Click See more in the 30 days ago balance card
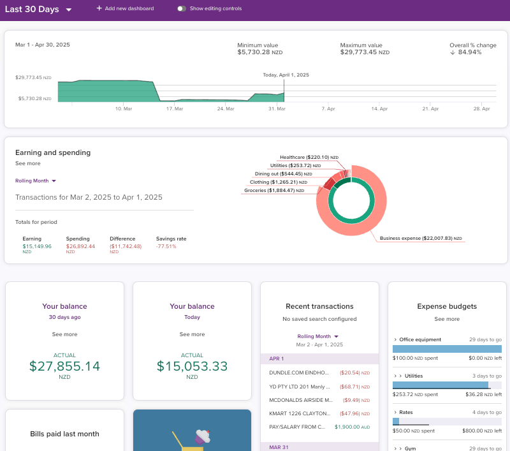Screen dimensions: 510x451 (x=64, y=334)
